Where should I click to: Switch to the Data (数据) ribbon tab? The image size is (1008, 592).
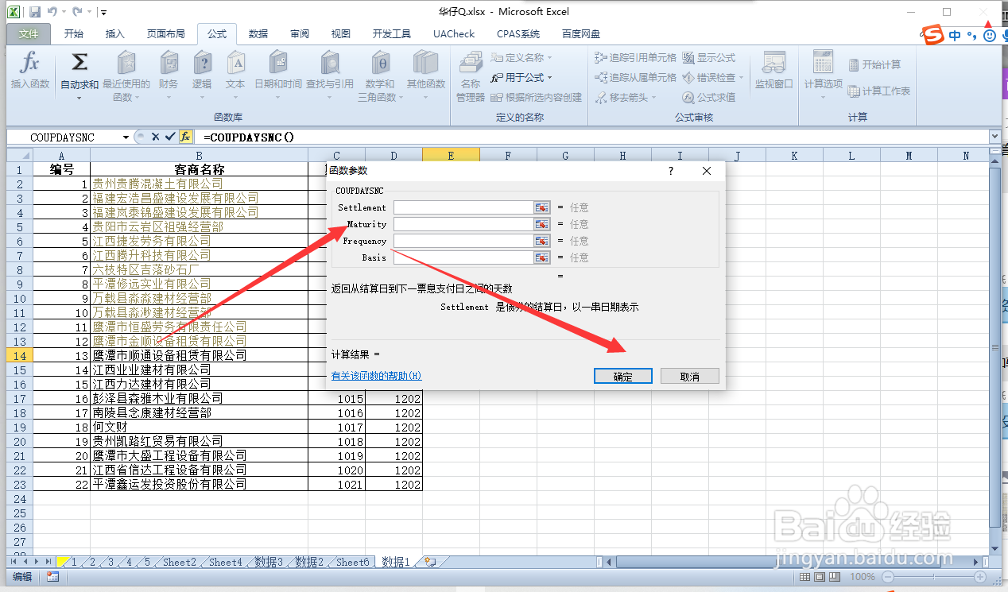point(258,34)
